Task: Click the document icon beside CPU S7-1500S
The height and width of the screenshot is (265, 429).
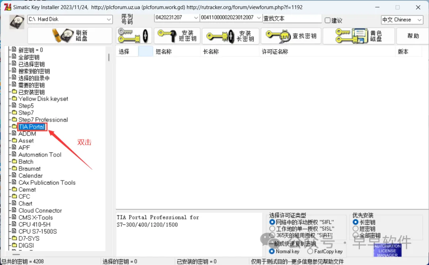Action: pos(14,231)
